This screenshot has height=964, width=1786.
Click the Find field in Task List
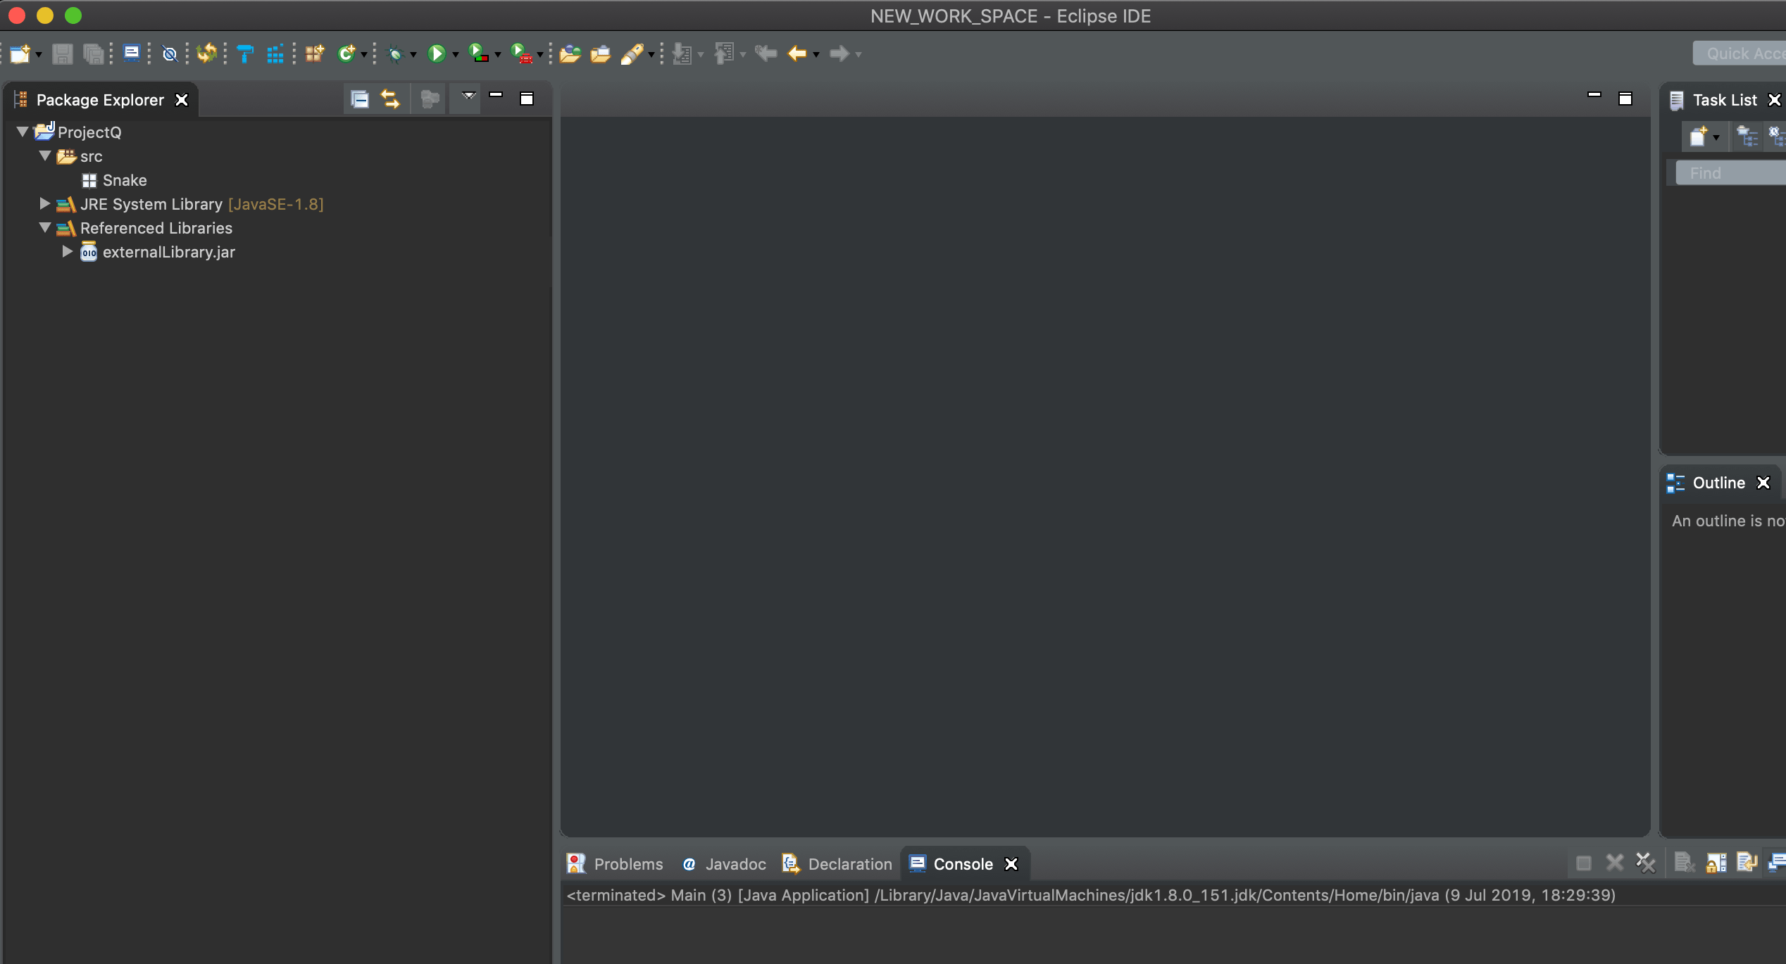click(1729, 172)
